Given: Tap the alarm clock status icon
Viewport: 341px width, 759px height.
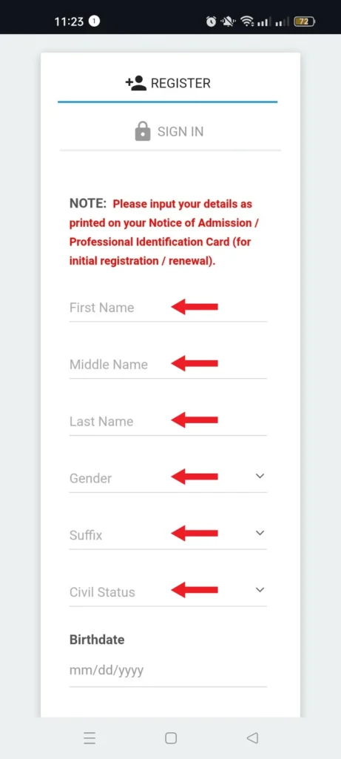Looking at the screenshot, I should click(211, 21).
